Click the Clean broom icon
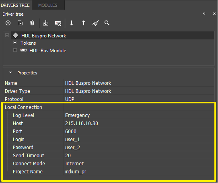 pos(95,23)
